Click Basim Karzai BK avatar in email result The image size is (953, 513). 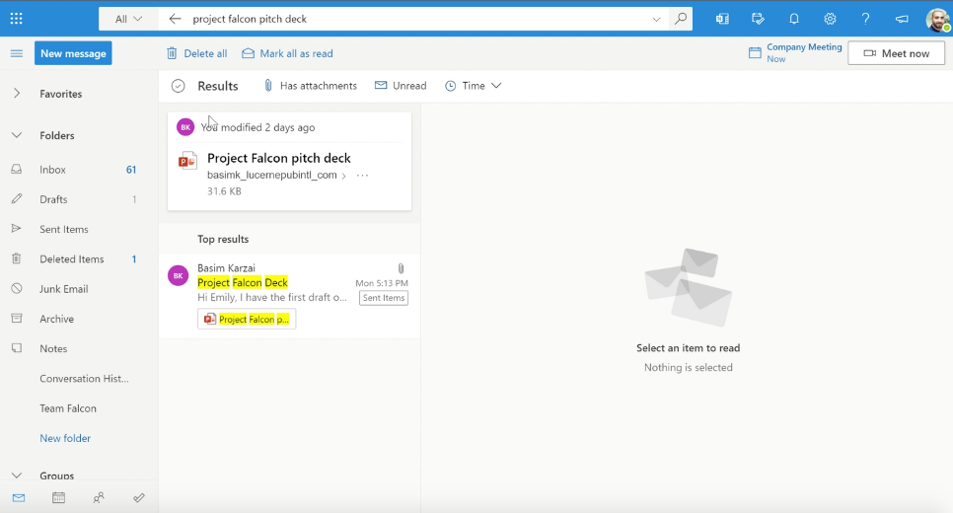click(179, 275)
